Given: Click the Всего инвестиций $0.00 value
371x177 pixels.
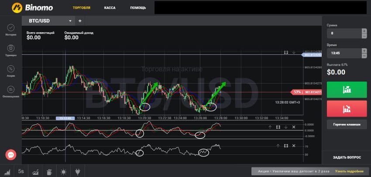Looking at the screenshot, I should tap(34, 38).
